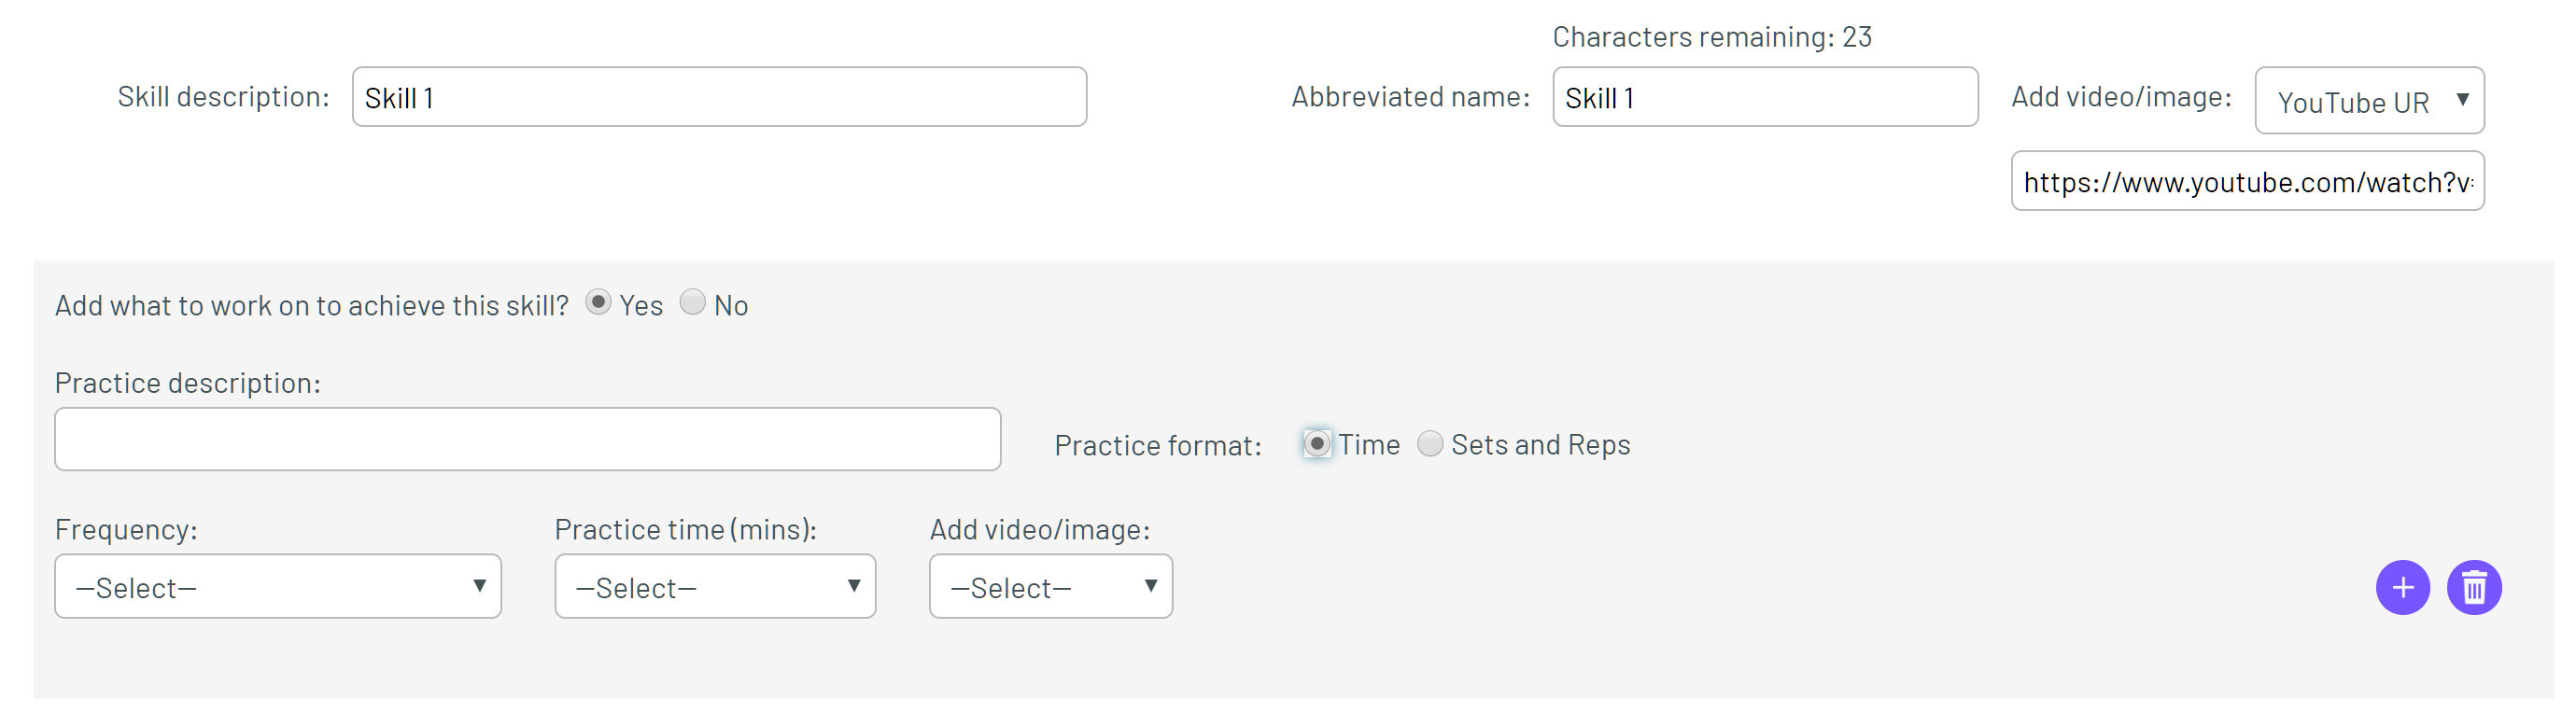This screenshot has height=713, width=2576.
Task: Click the YouTube watch URL input field
Action: [2247, 181]
